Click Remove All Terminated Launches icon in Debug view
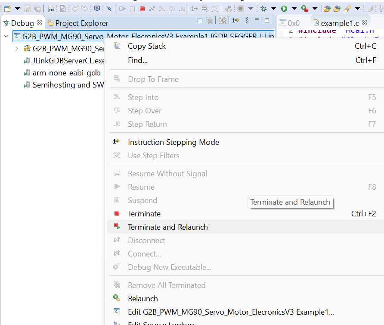Image resolution: width=384 pixels, height=325 pixels. (209, 20)
